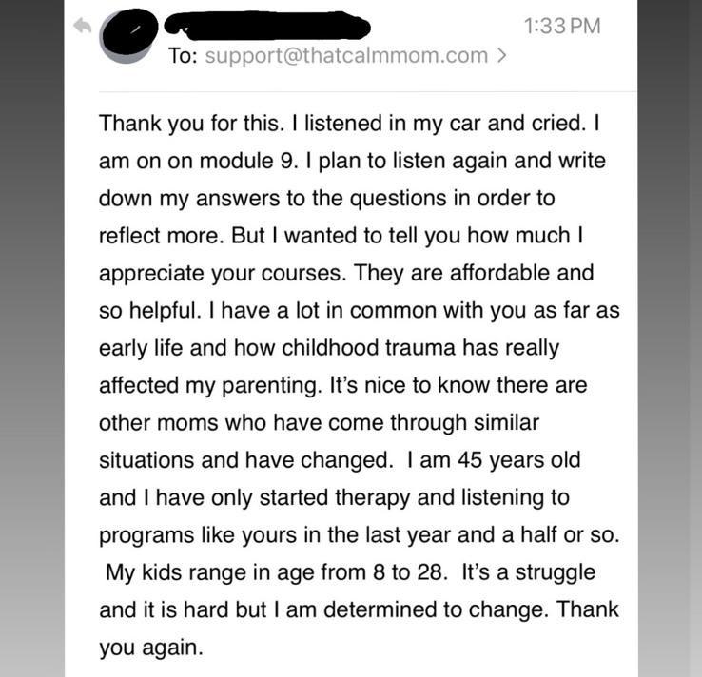
Task: Click the redacted sender name
Action: [x=267, y=26]
